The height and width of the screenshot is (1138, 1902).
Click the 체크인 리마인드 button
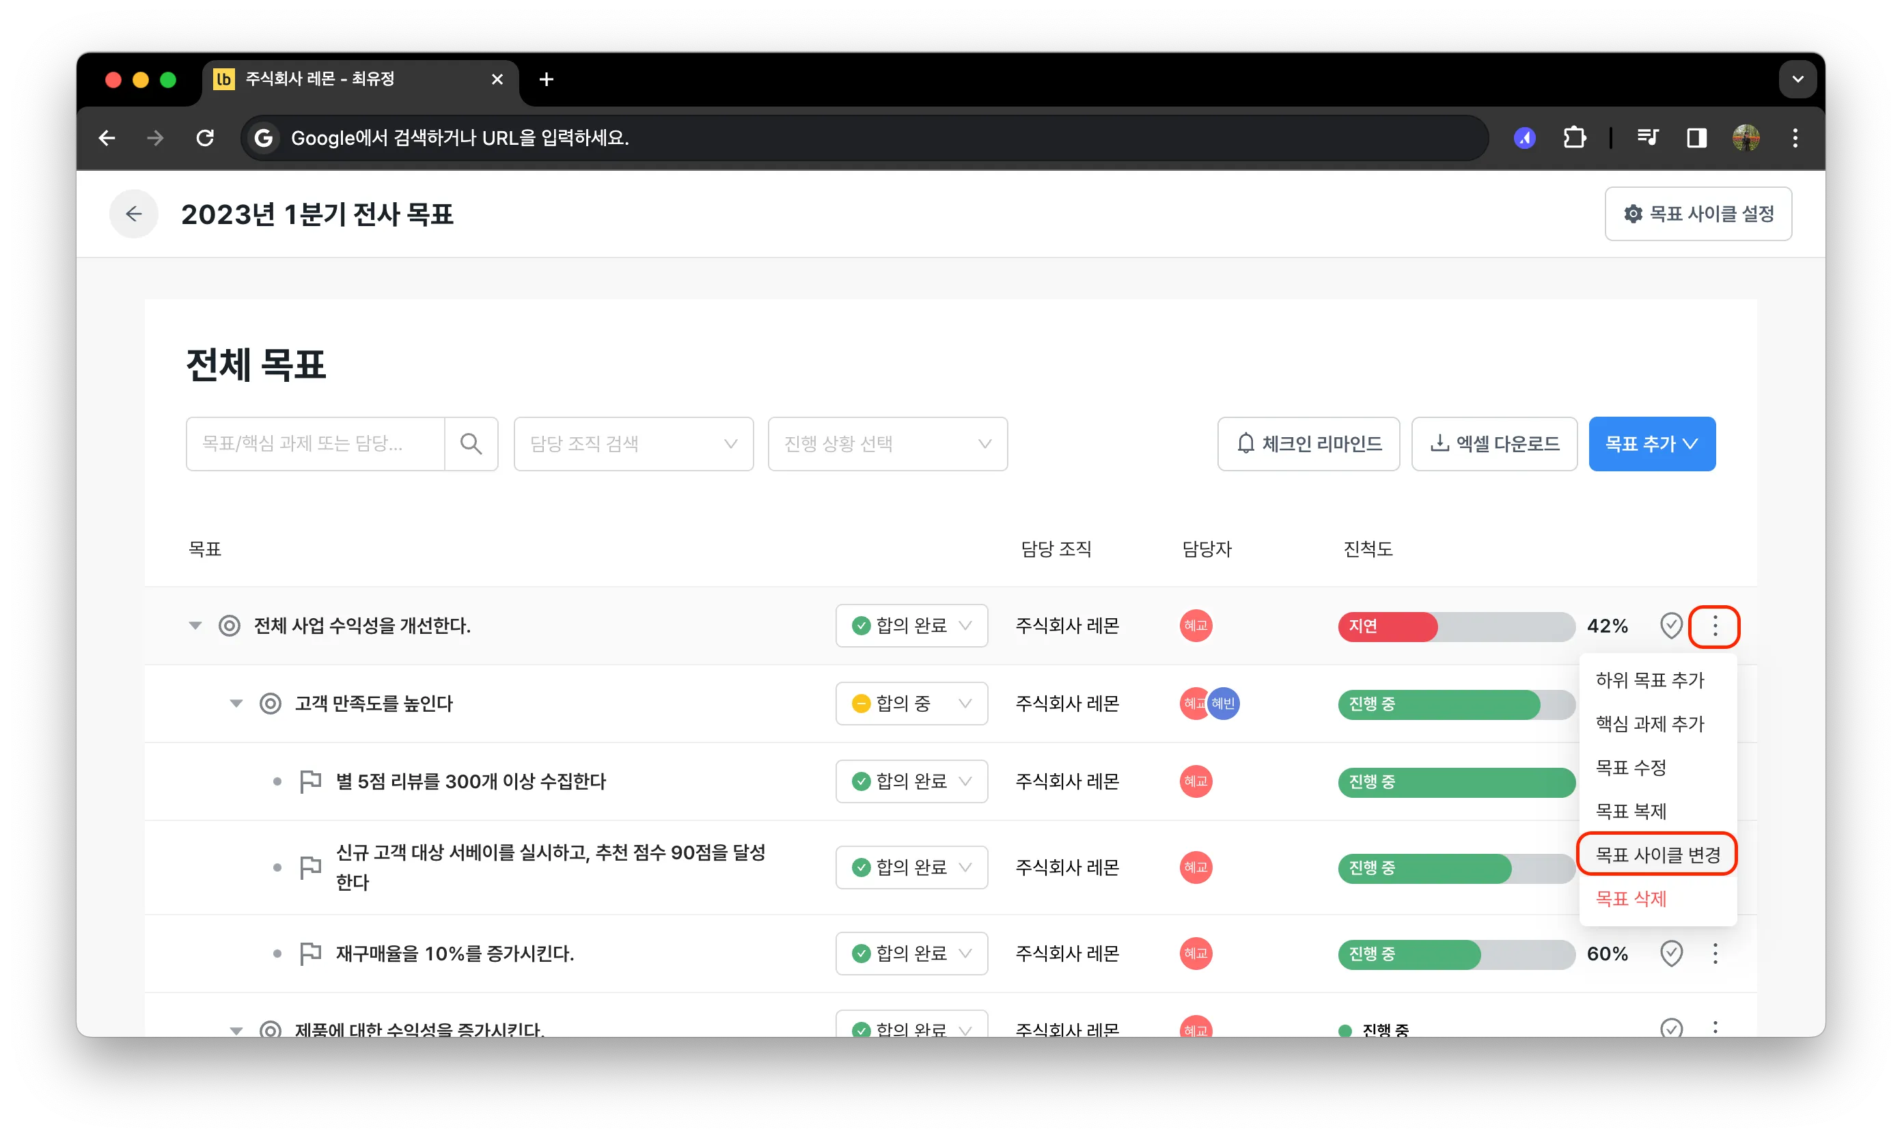[x=1308, y=444]
